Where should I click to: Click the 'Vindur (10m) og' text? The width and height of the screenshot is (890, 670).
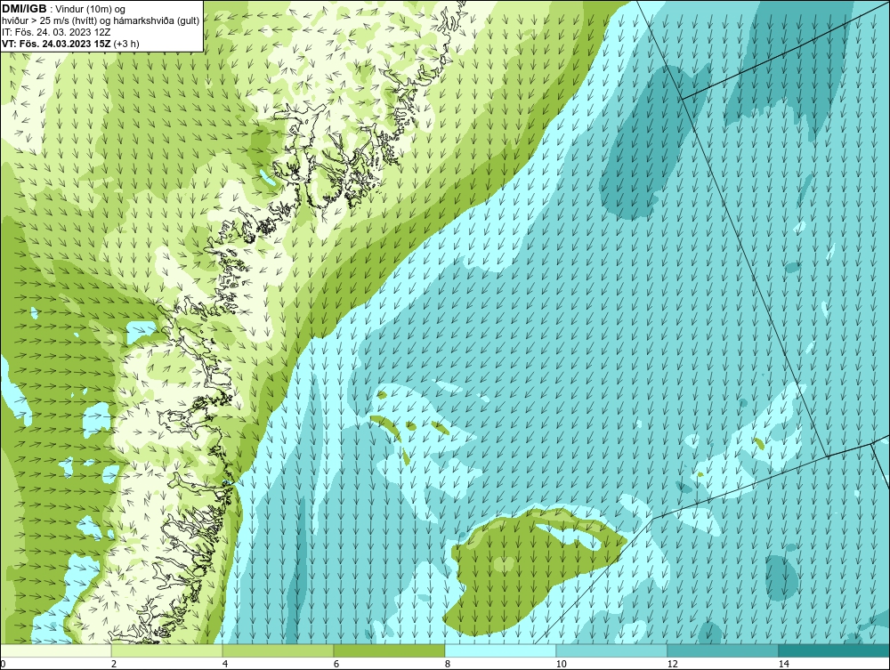pyautogui.click(x=91, y=10)
